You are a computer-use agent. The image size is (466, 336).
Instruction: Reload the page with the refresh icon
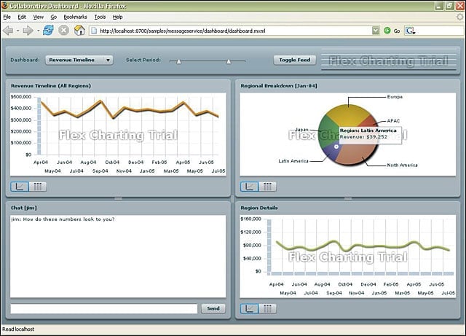point(48,31)
